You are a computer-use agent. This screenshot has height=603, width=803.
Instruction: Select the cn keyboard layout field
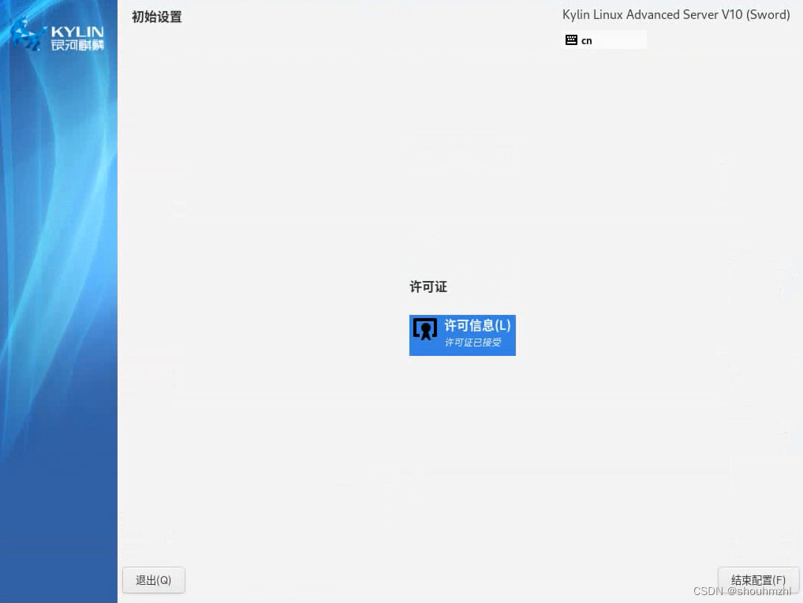coord(604,40)
